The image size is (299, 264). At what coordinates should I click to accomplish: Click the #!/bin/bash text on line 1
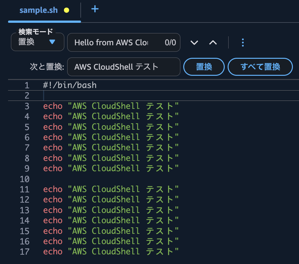point(70,85)
